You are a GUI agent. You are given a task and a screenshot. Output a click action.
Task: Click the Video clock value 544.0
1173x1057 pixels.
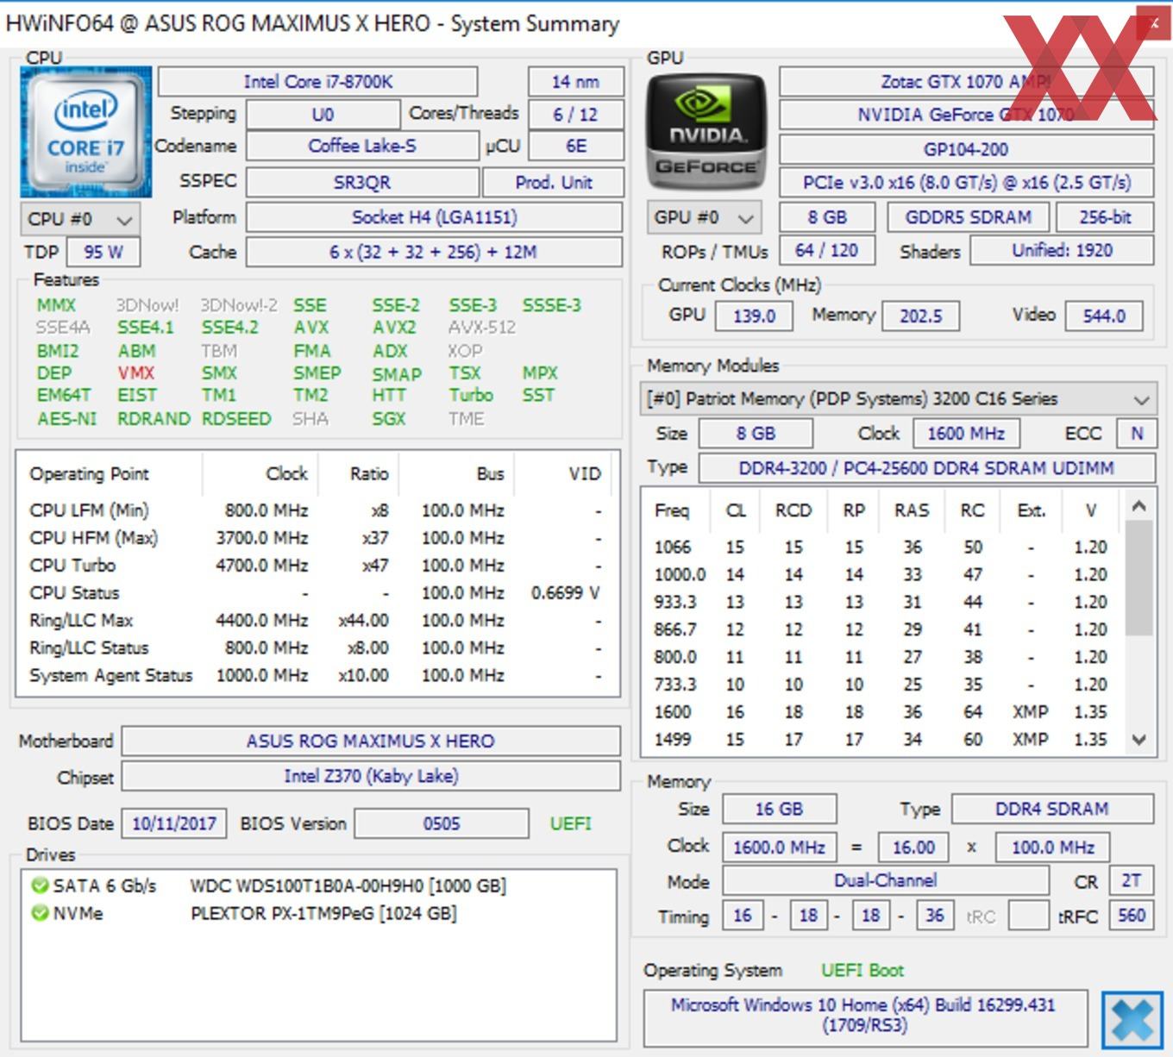pos(1104,316)
